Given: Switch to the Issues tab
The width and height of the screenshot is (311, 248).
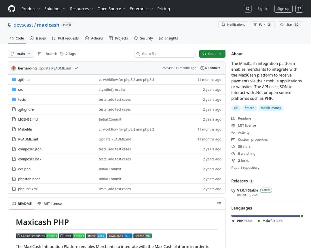Looking at the screenshot, I should [x=38, y=38].
